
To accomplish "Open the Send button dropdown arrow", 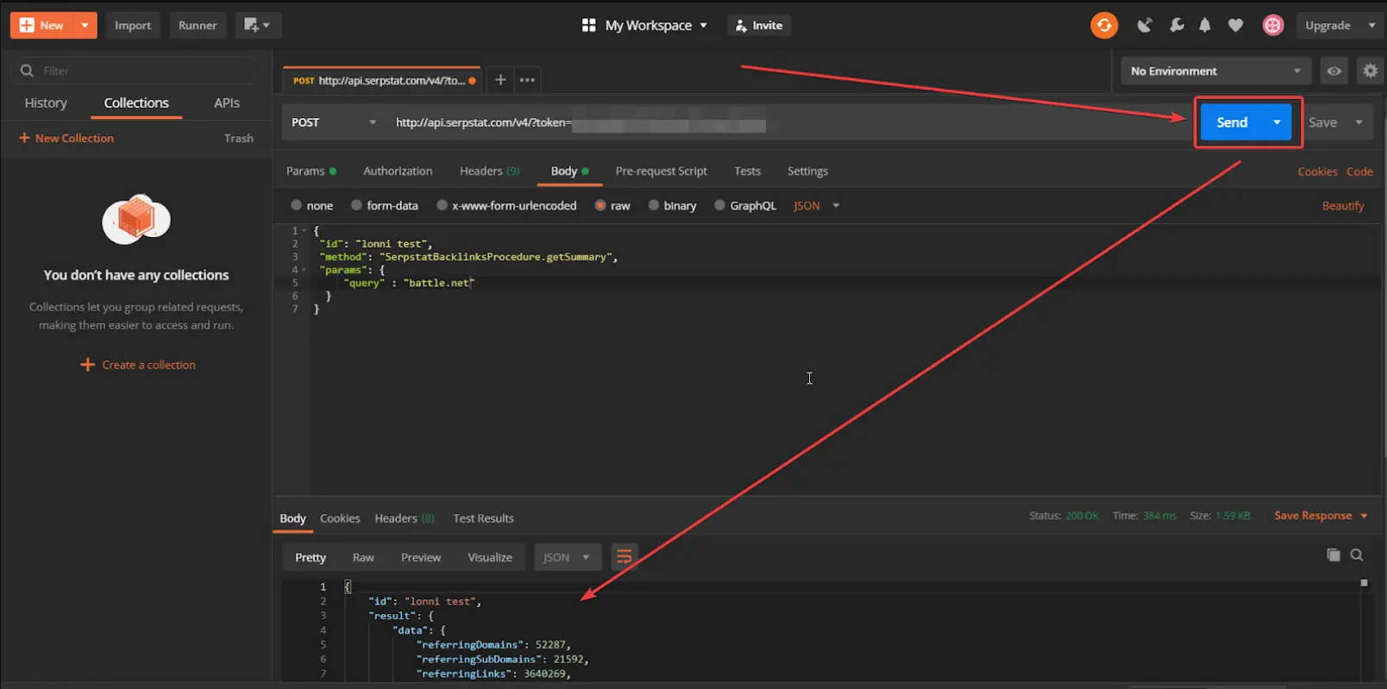I will (1277, 122).
